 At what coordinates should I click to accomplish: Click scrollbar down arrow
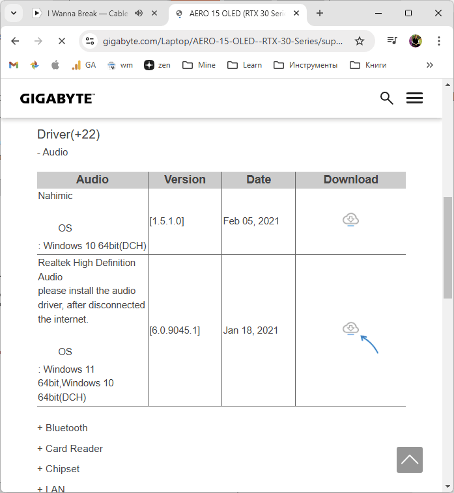(447, 486)
